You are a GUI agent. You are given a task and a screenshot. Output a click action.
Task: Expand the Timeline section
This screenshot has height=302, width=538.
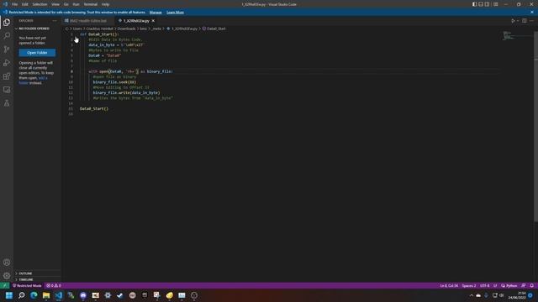point(26,279)
